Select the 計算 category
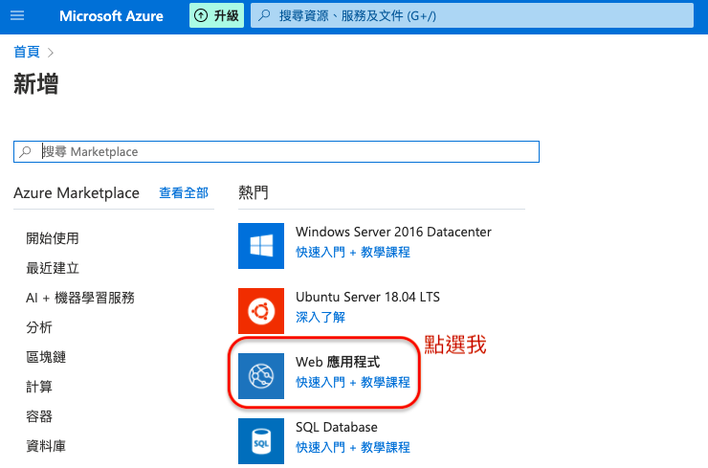 (x=39, y=387)
